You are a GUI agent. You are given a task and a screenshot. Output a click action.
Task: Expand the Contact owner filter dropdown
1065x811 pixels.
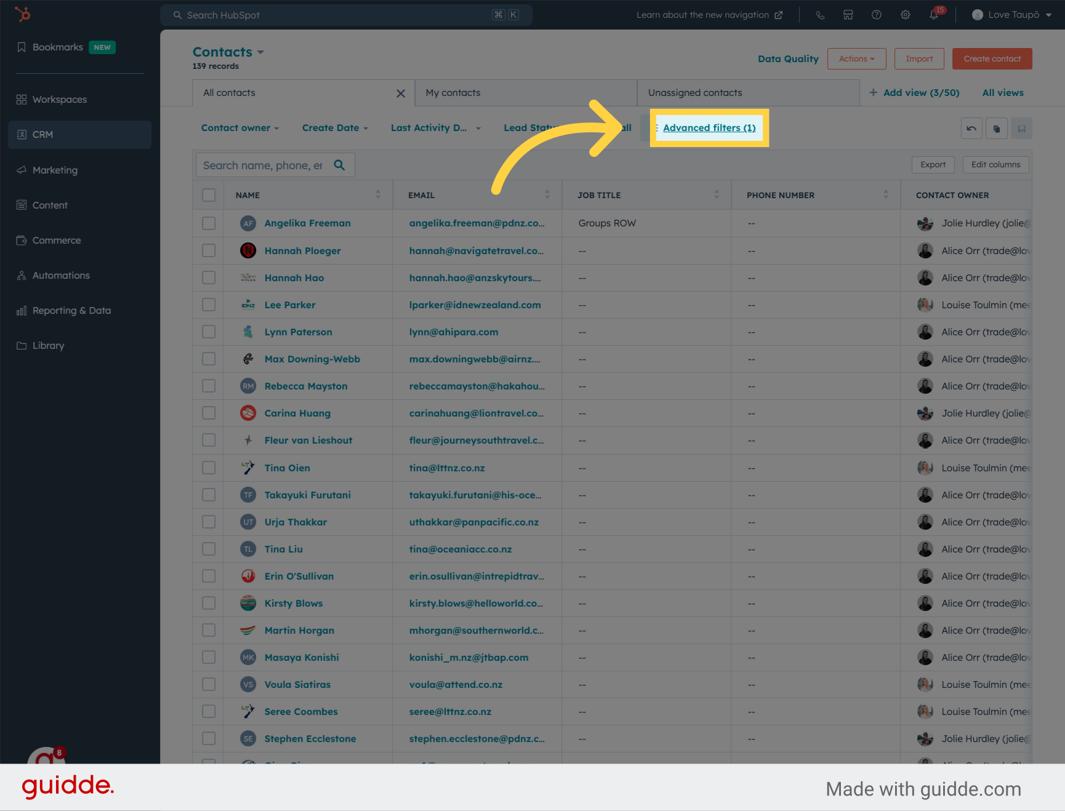[240, 127]
